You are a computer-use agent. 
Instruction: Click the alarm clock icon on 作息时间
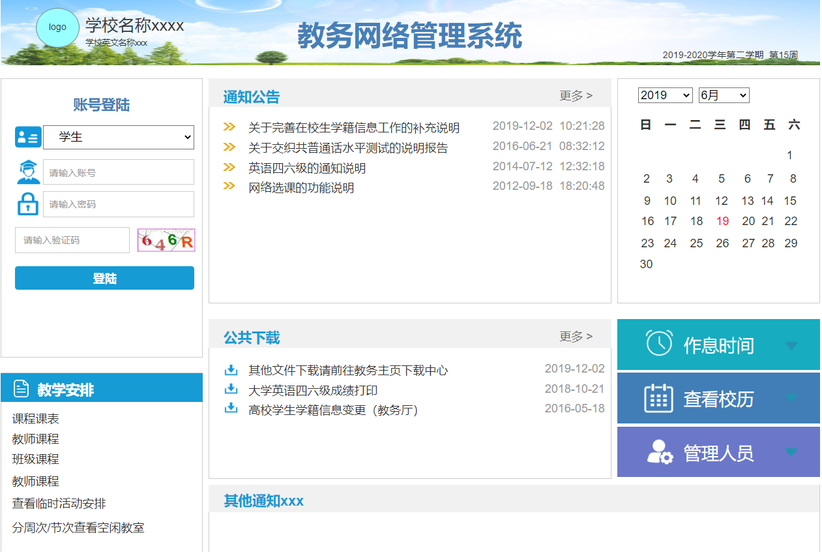659,343
